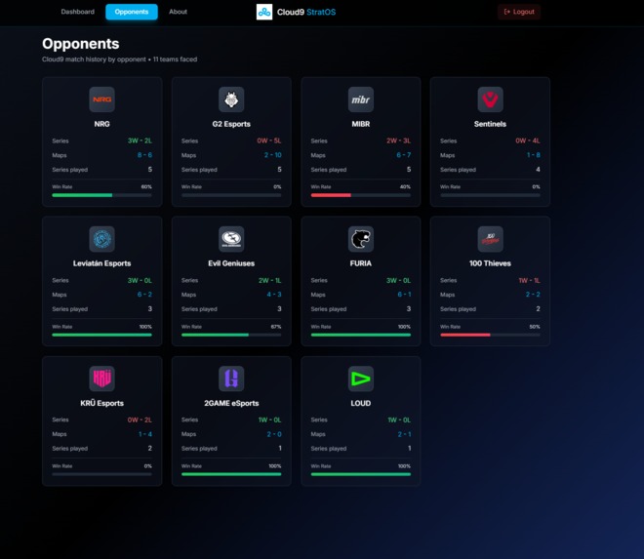The image size is (644, 559).
Task: Click FURIA's 100% win rate bar
Action: coord(361,335)
